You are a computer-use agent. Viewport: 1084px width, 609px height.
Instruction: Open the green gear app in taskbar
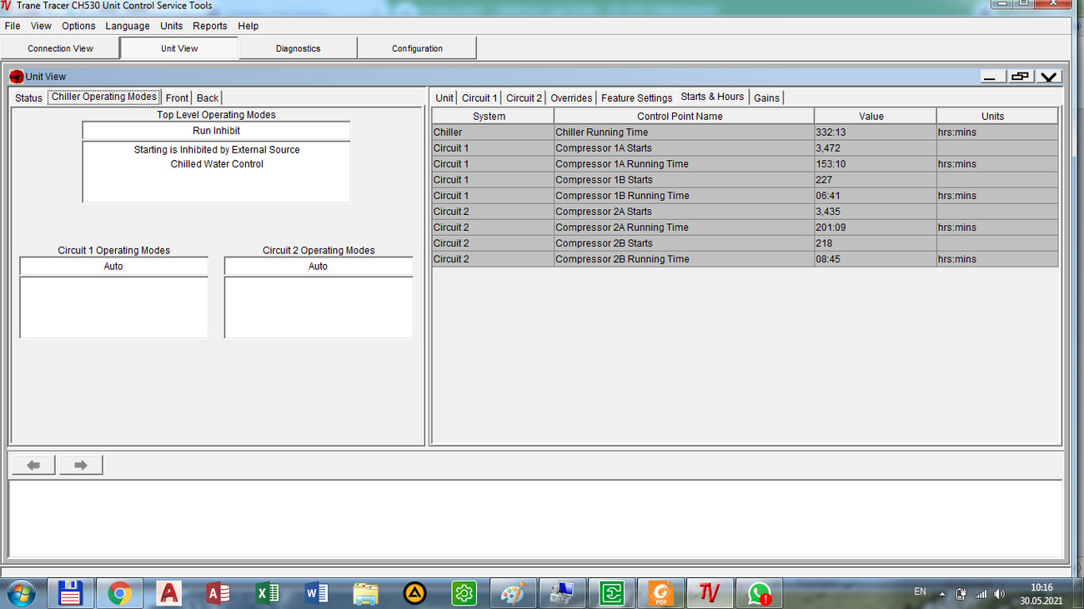point(464,593)
